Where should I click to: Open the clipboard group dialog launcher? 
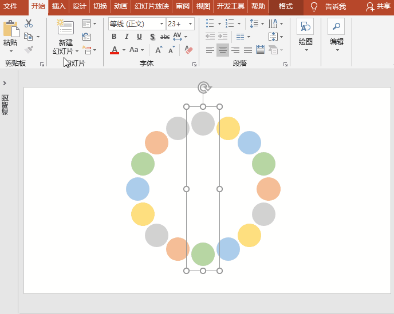[x=42, y=65]
